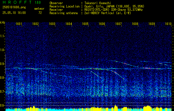
Task: Click the meteor label
Action: (x=39, y=9)
